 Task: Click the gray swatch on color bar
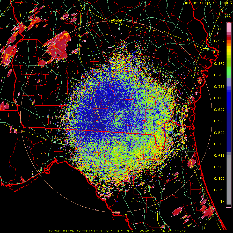229,180
